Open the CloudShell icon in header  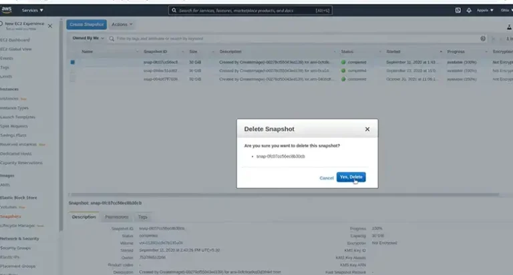point(458,11)
